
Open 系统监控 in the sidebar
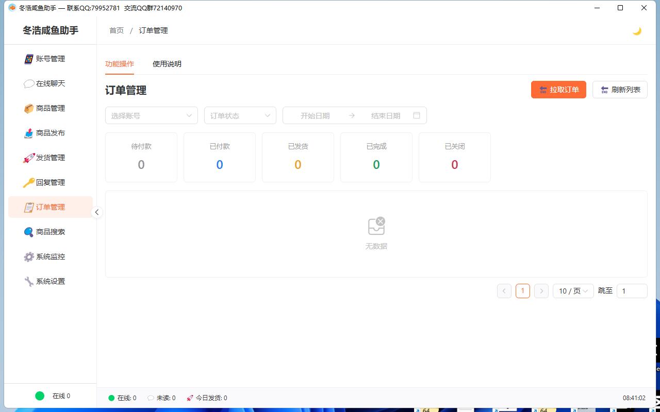(51, 256)
